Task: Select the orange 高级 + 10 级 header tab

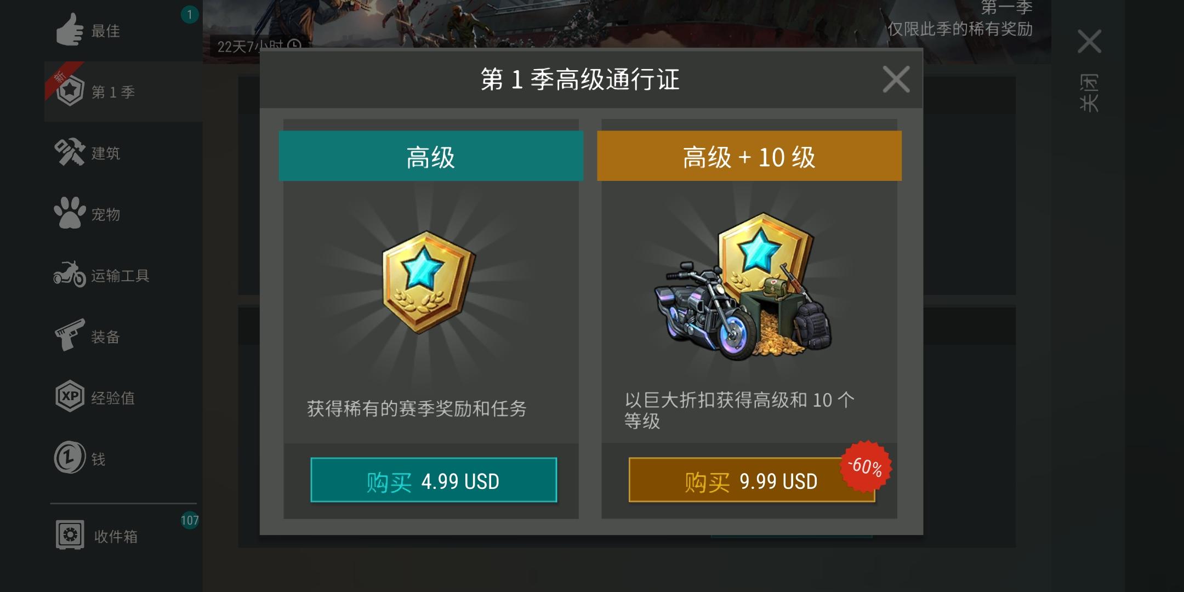Action: point(749,156)
